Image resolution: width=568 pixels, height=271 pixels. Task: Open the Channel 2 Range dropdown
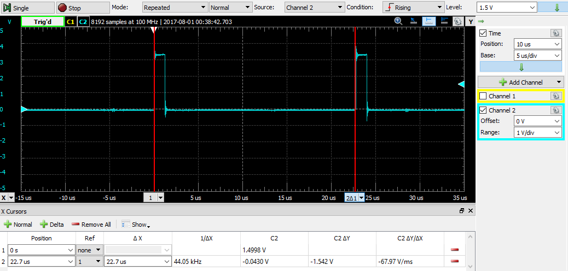537,132
